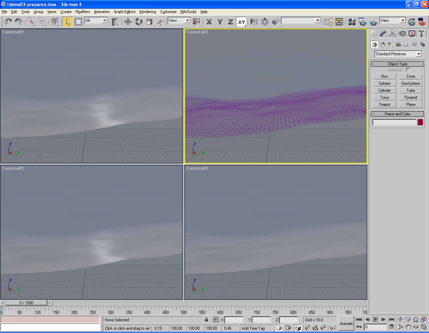Open the Utilities panel (hammer icon)

coord(421,34)
